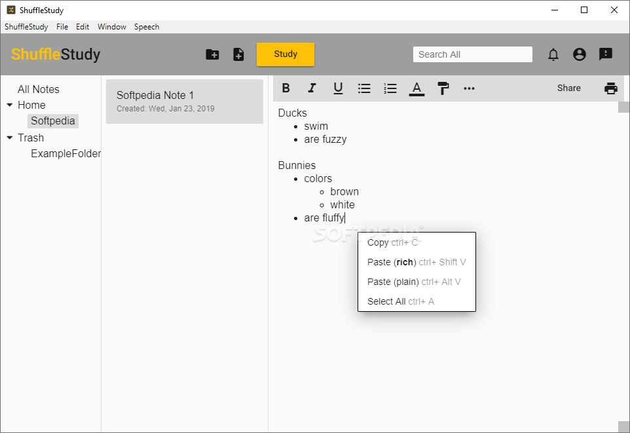
Task: Choose Select All from context menu
Action: [417, 301]
